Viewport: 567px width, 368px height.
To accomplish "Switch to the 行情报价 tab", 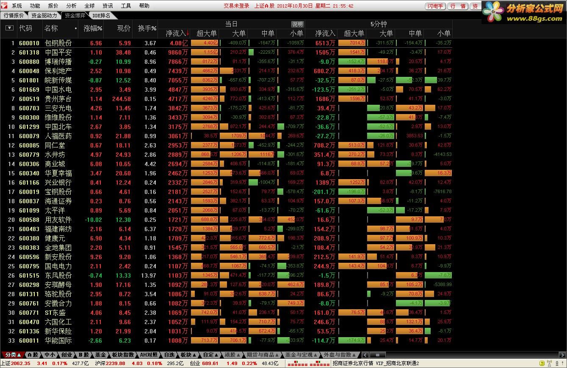I will [14, 15].
